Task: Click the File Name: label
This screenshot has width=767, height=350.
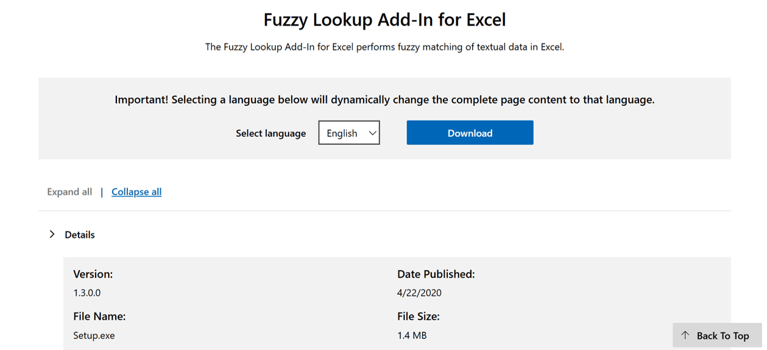Action: 99,317
